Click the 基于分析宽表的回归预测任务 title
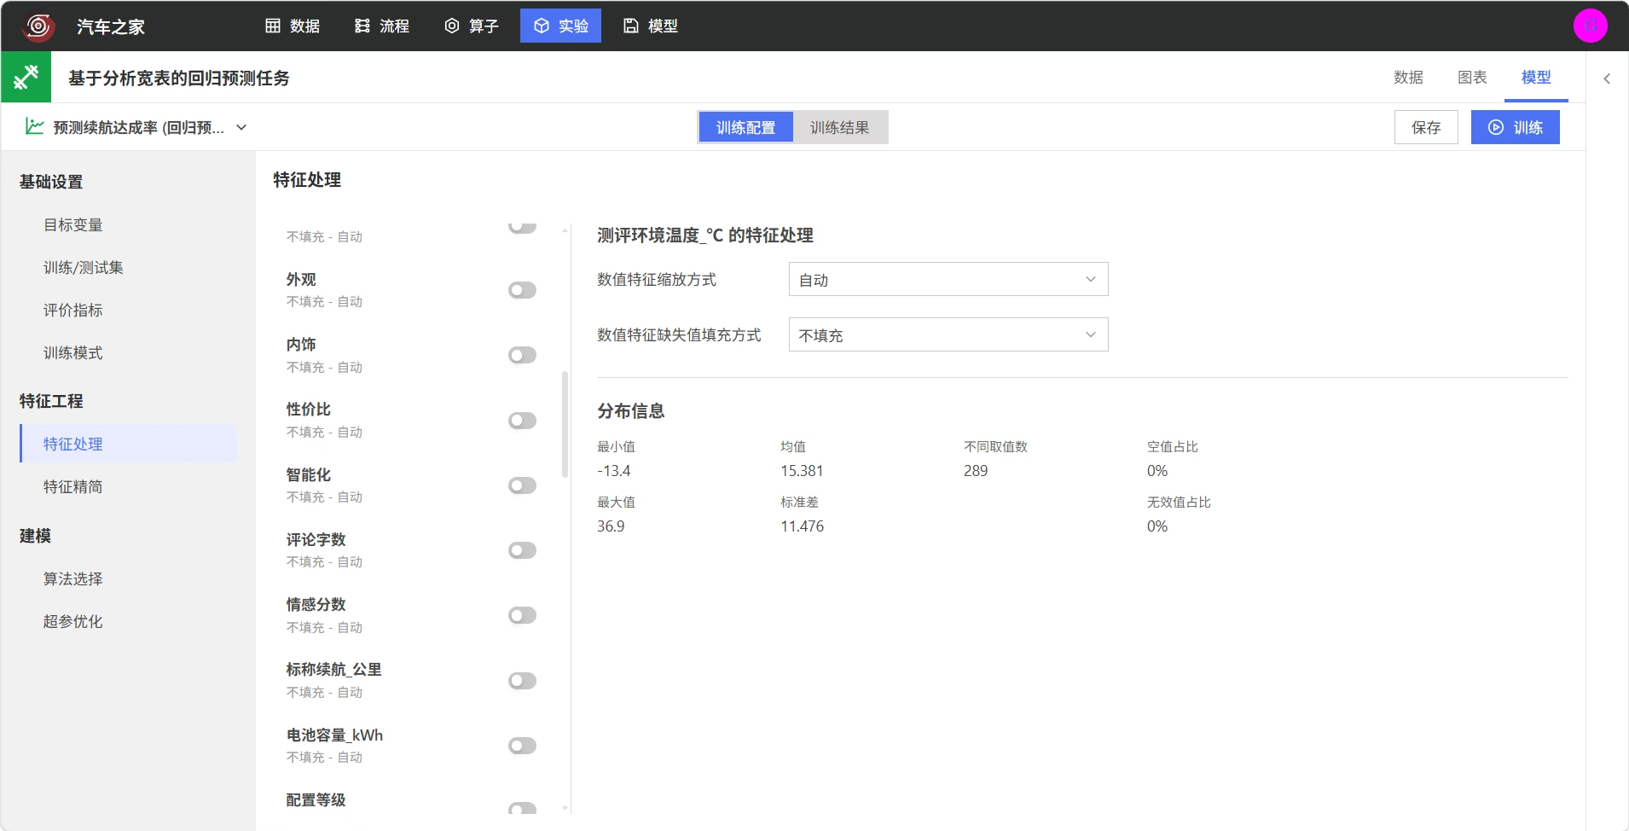Screen dimensions: 1629x831 click(x=179, y=78)
